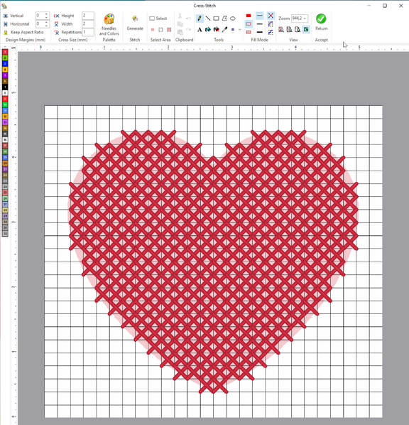Screen dimensions: 409x425
Task: Select the Erase fill bucket tool
Action: (216, 30)
